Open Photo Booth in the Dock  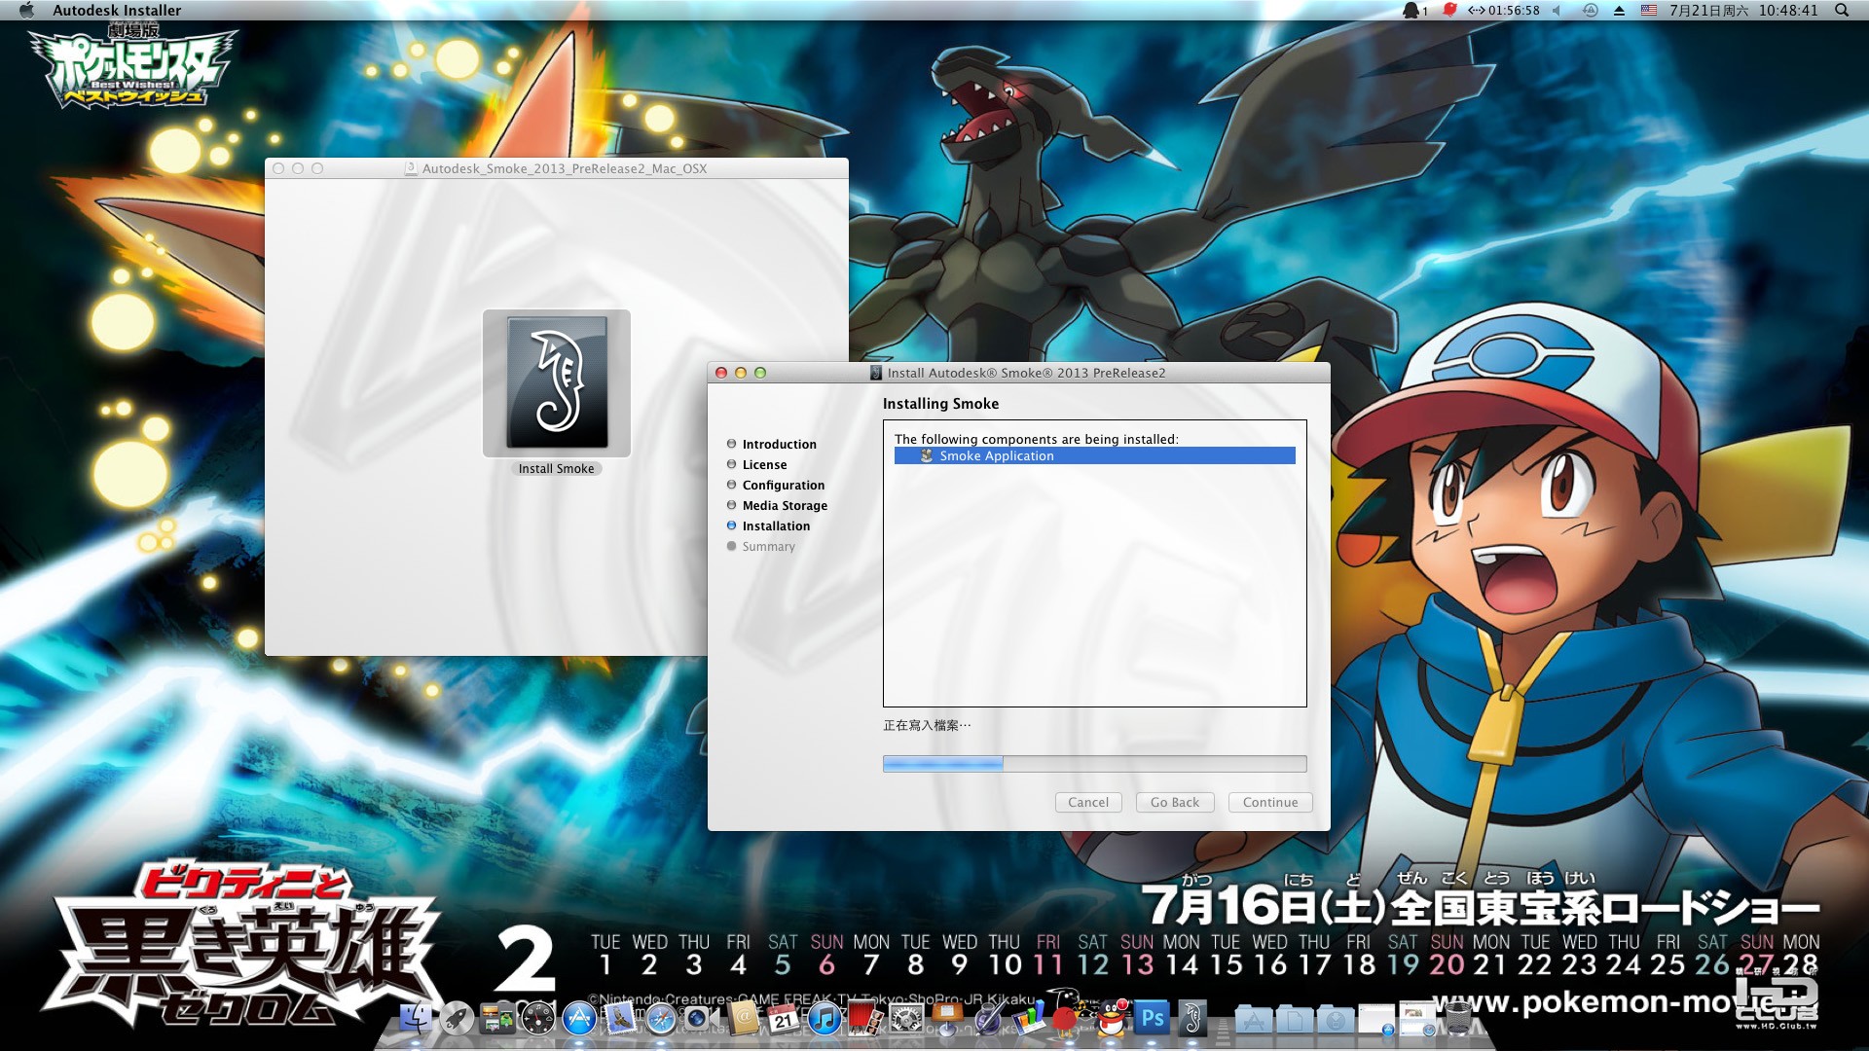[x=865, y=1018]
